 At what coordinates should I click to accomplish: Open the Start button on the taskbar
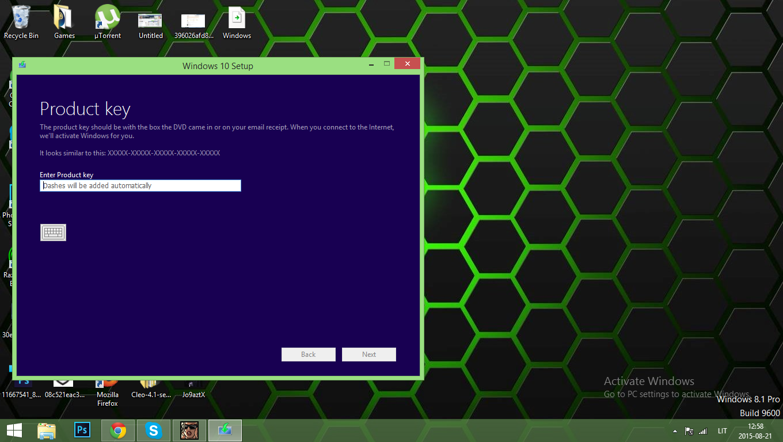tap(14, 430)
